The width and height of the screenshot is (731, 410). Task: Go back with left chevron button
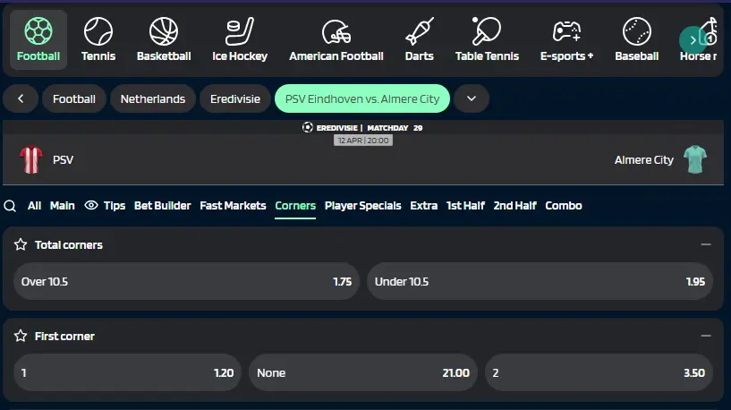pyautogui.click(x=21, y=98)
